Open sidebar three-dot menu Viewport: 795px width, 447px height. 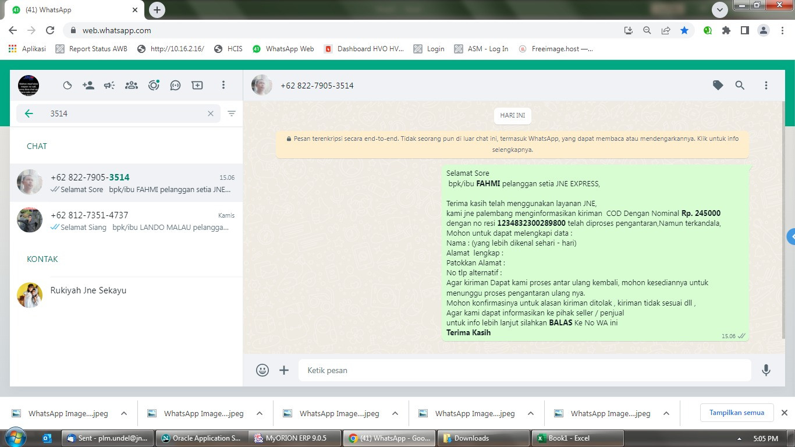[x=223, y=86]
